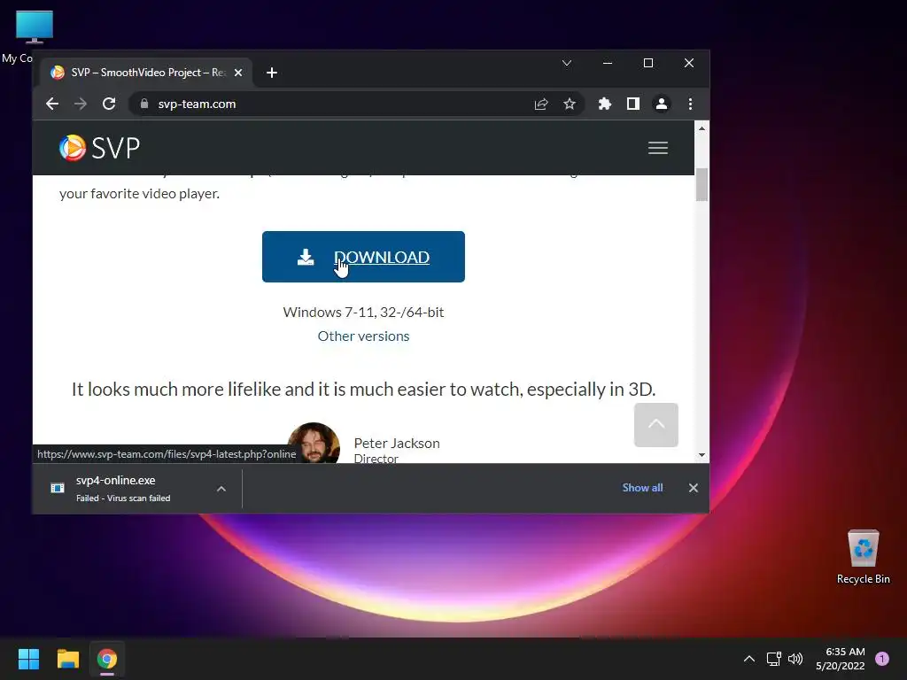Toggle Chrome's side panel icon
The height and width of the screenshot is (680, 907).
[x=632, y=104]
